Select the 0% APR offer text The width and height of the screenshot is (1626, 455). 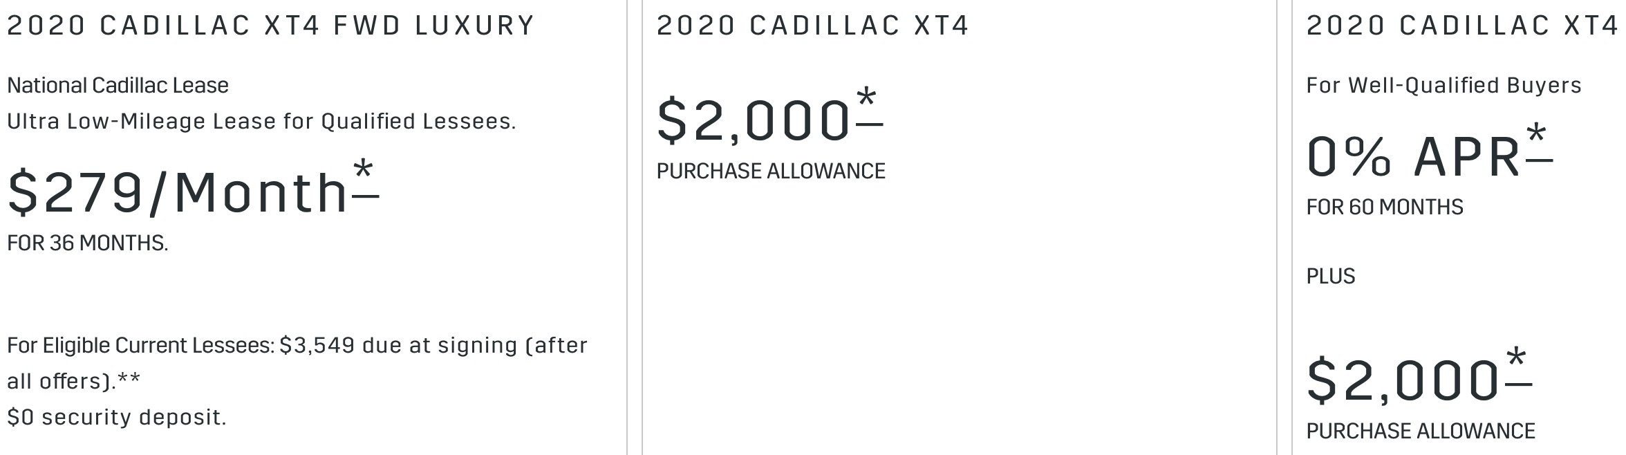[1414, 157]
